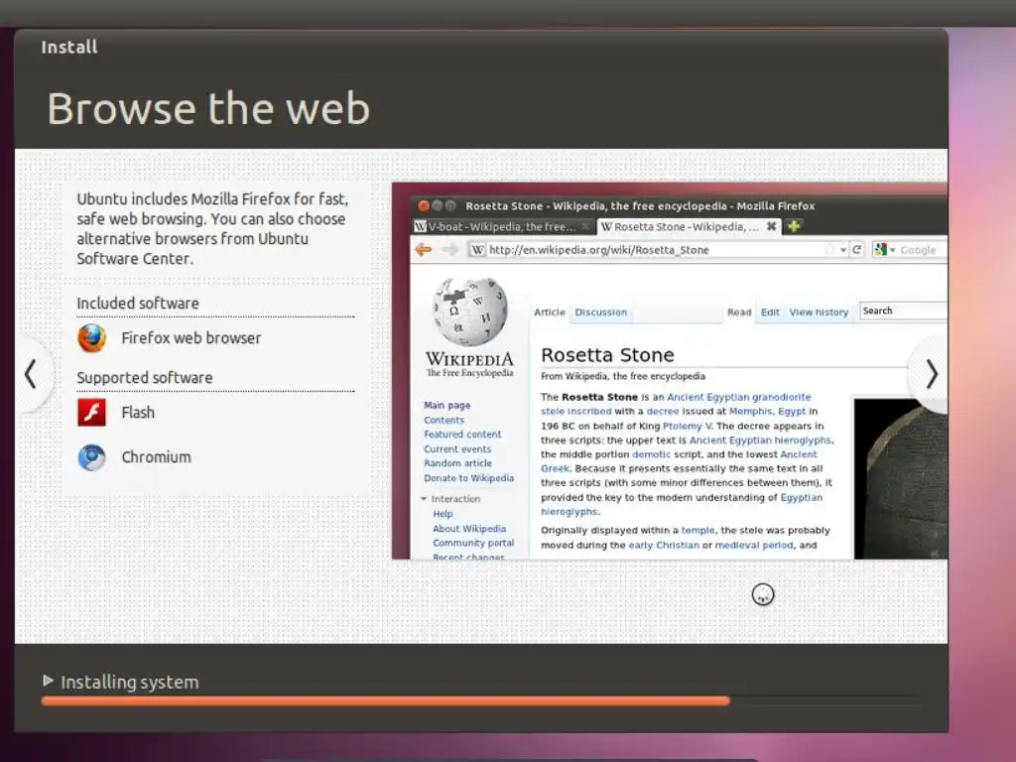Screen dimensions: 1016x762
Task: Switch to the V-boat Wikipedia tab
Action: coord(501,226)
